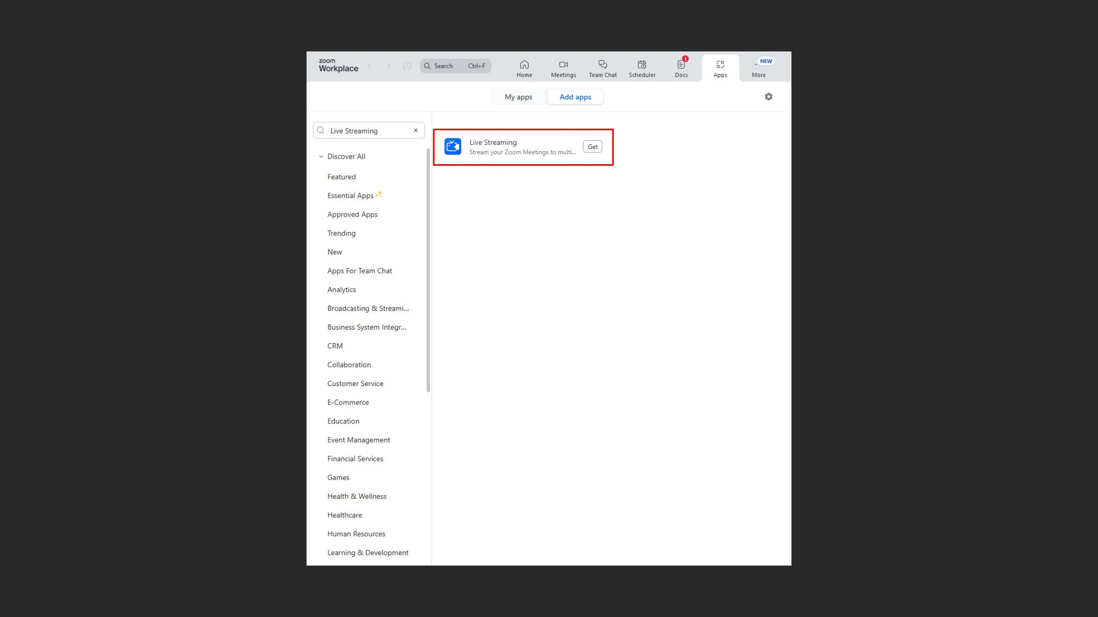Image resolution: width=1098 pixels, height=617 pixels.
Task: Click the top Search box
Action: tap(455, 66)
